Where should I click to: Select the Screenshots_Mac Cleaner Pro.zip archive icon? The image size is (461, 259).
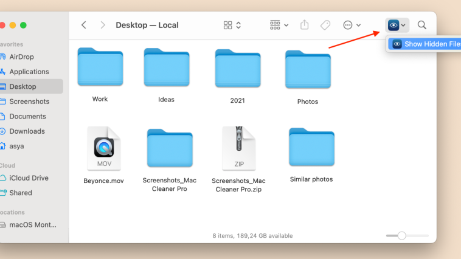point(239,148)
